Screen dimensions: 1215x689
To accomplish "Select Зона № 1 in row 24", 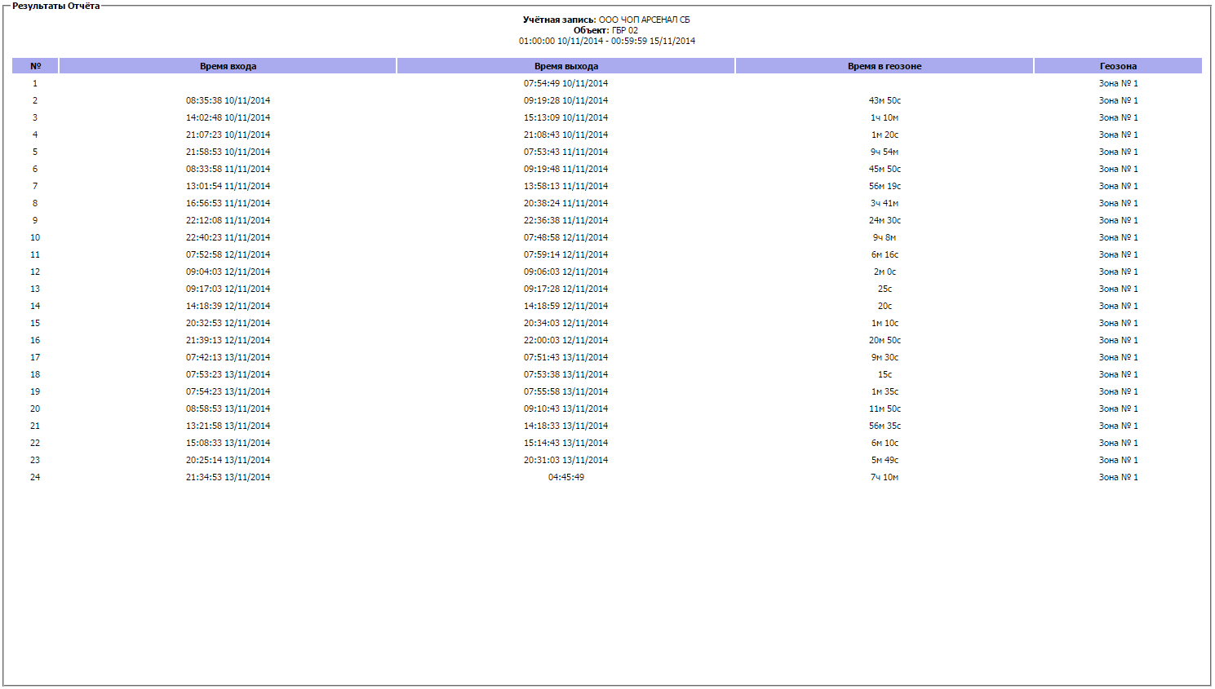I will [1118, 477].
